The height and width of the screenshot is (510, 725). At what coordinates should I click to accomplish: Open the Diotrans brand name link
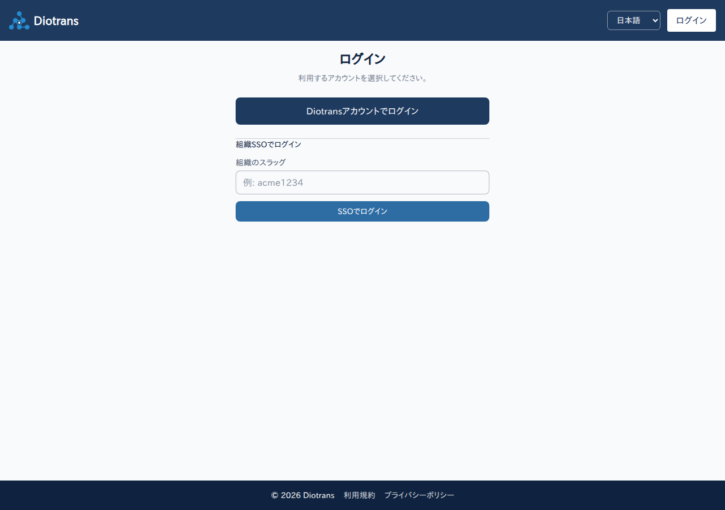point(56,21)
